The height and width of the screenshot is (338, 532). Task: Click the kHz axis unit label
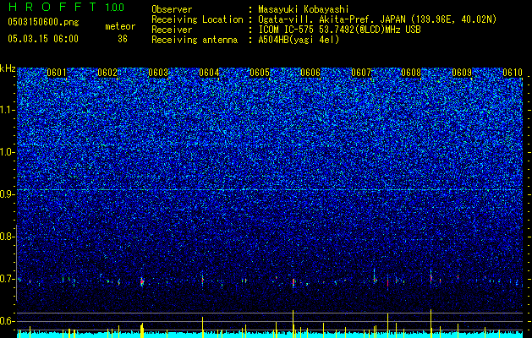[x=8, y=68]
